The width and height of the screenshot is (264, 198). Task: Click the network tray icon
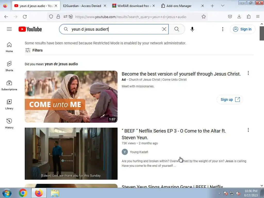[x=232, y=193]
